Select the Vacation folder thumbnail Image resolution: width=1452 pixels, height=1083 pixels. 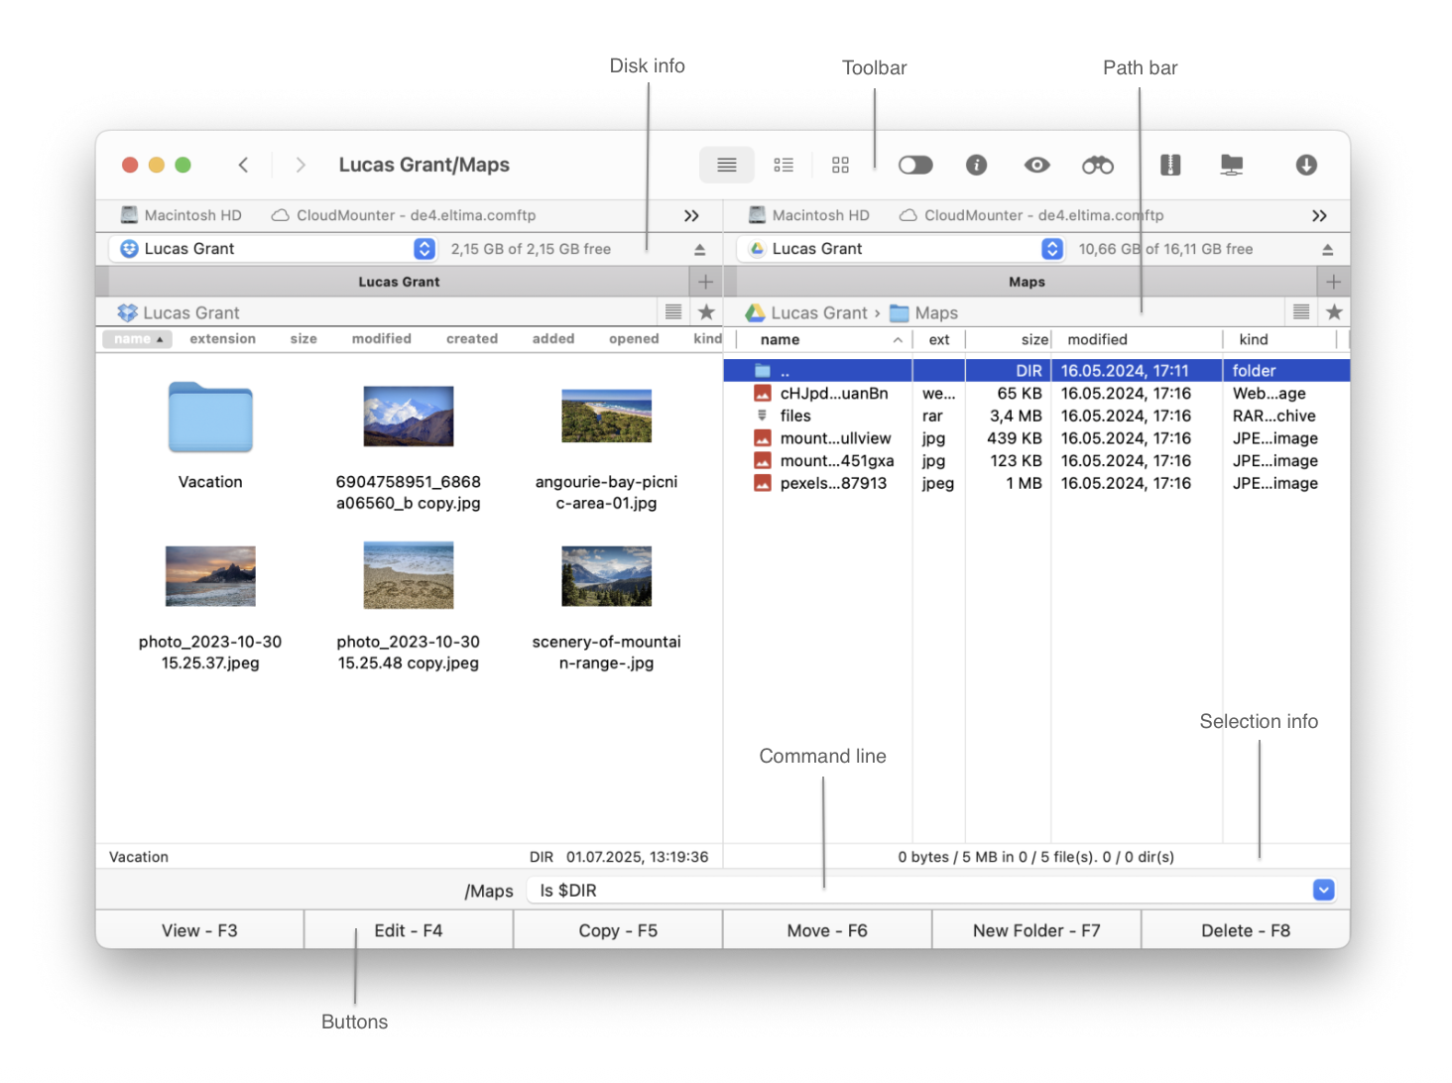(x=210, y=419)
